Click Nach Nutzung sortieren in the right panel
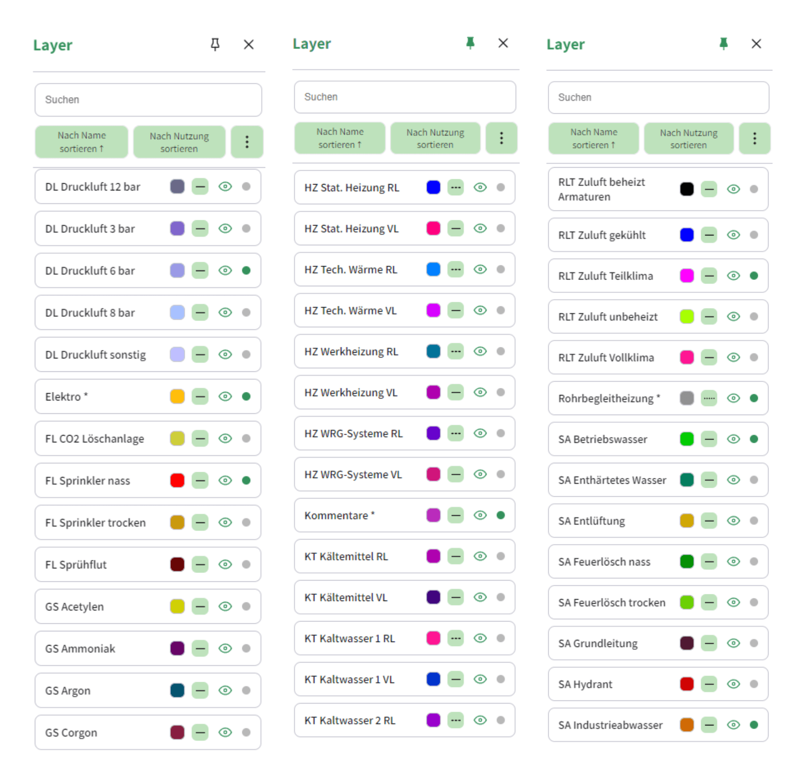This screenshot has width=798, height=774. tap(688, 139)
